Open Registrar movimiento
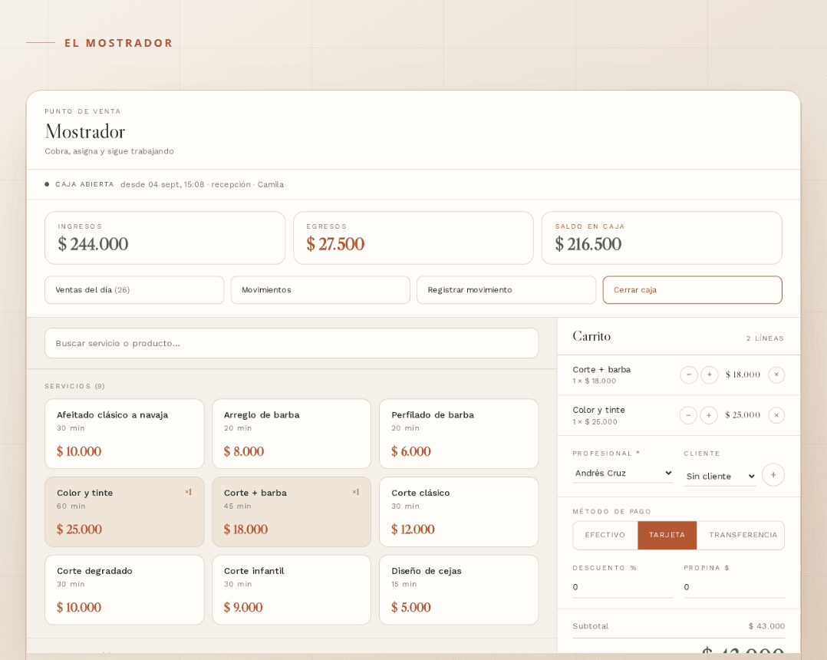The width and height of the screenshot is (827, 660). pyautogui.click(x=506, y=289)
